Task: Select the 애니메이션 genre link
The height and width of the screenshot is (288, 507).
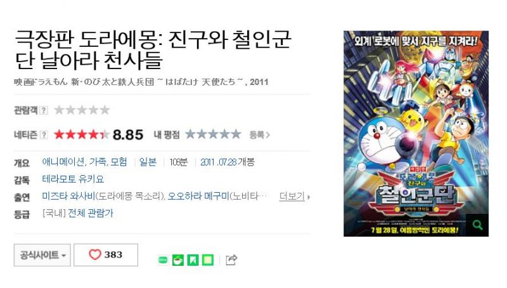Action: click(x=63, y=162)
